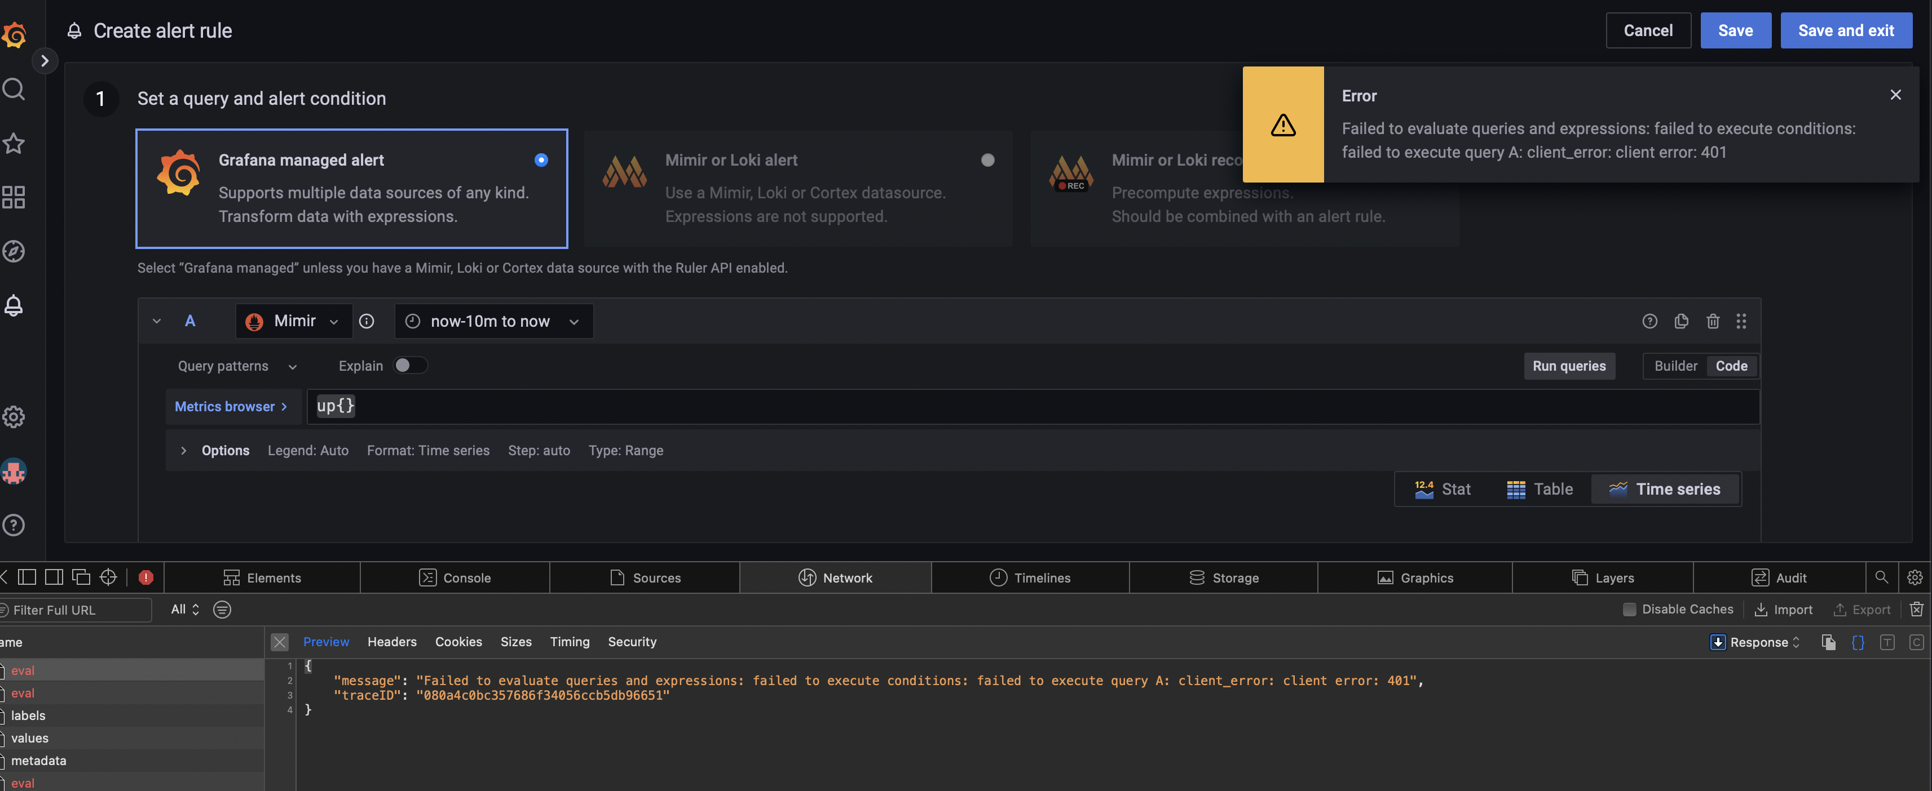
Task: Click Save and exit
Action: click(1846, 30)
